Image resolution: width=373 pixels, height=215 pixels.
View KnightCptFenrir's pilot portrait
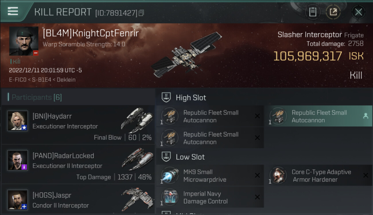(24, 41)
